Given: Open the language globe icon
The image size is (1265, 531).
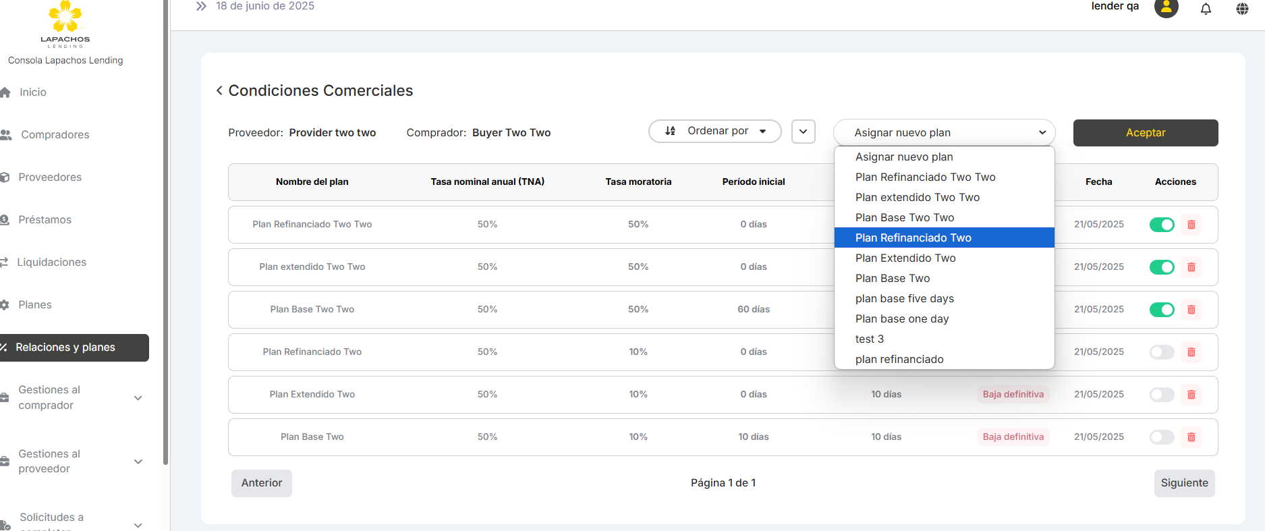Looking at the screenshot, I should (x=1242, y=9).
